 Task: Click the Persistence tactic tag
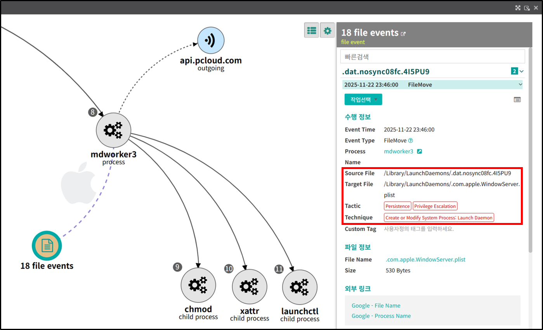point(397,206)
